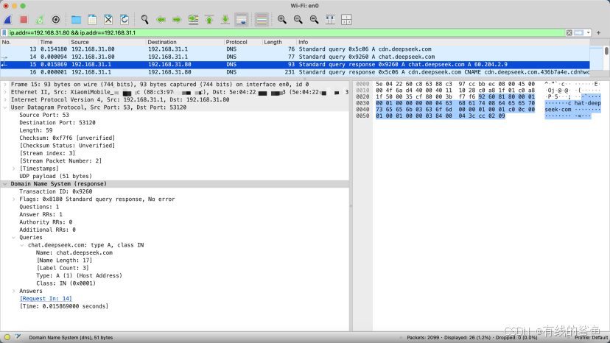Open capture file properties status icon
The image size is (610, 343).
(18, 337)
